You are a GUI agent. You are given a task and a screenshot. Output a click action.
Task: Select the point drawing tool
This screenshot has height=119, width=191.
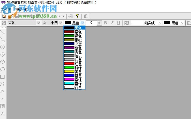click(3, 99)
